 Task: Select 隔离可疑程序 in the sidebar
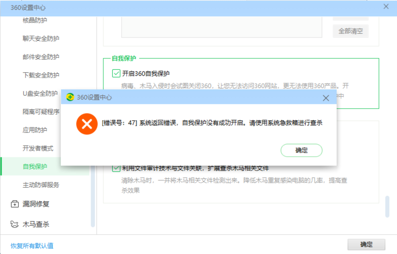pos(41,111)
